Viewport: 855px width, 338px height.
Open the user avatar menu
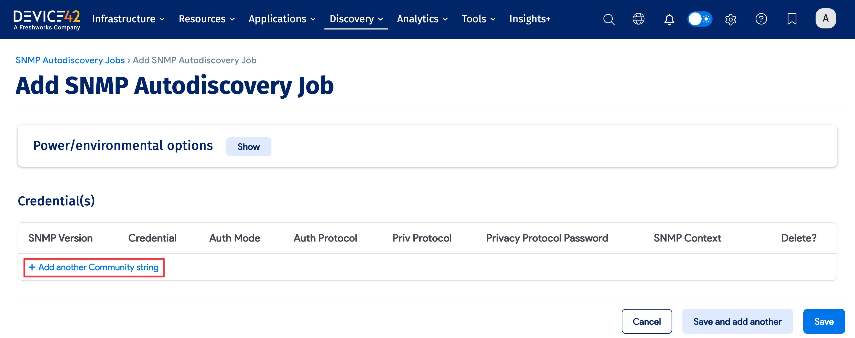tap(825, 19)
